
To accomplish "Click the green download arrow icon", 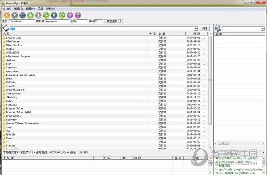I will (x=31, y=15).
